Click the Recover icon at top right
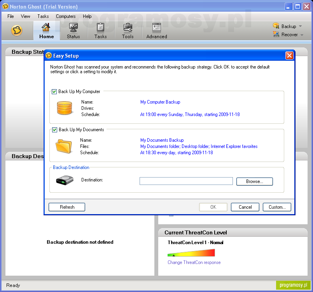This screenshot has width=313, height=292. (x=276, y=34)
